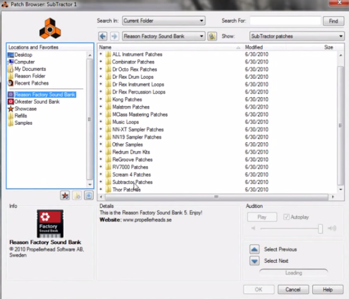Select Dr Rex Percussion Loops folder

[139, 92]
